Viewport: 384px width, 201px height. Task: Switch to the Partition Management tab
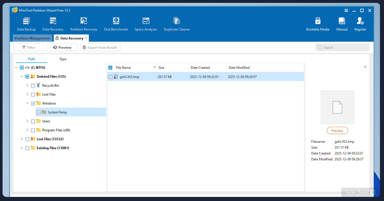point(32,38)
